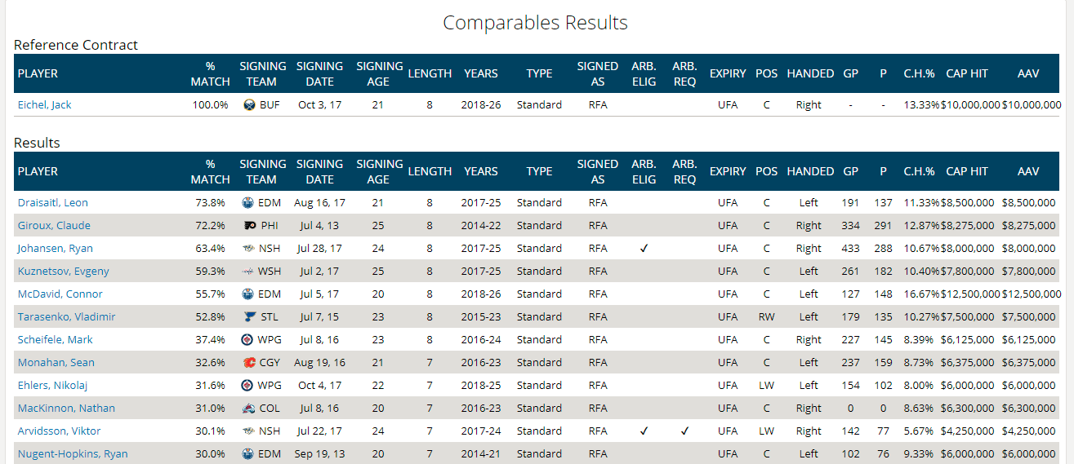Click the Flyers logo next to PHI
1074x464 pixels.
[250, 226]
